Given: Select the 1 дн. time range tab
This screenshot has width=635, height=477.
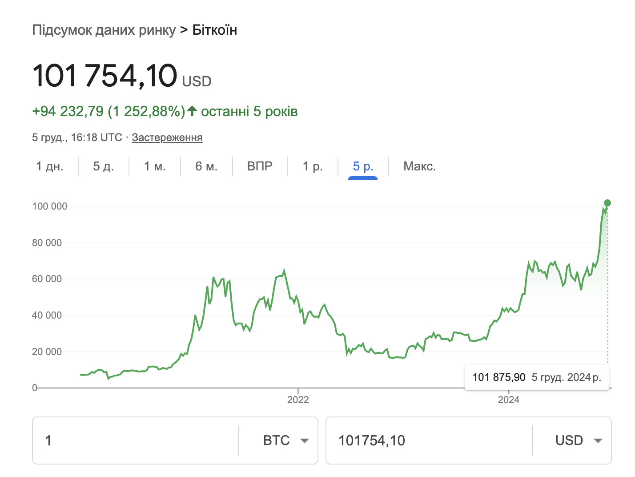Looking at the screenshot, I should [x=50, y=166].
